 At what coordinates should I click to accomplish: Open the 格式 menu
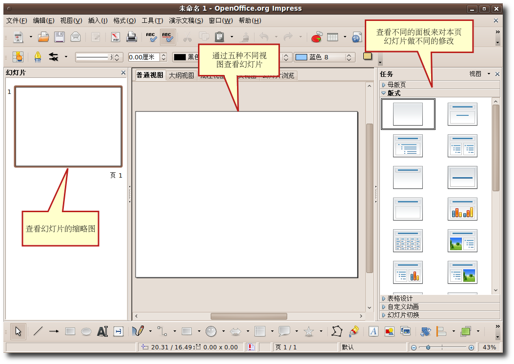(124, 20)
